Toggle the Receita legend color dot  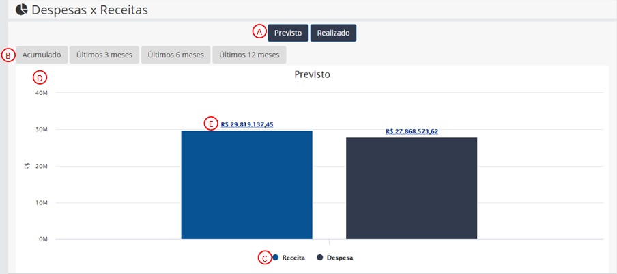[276, 258]
